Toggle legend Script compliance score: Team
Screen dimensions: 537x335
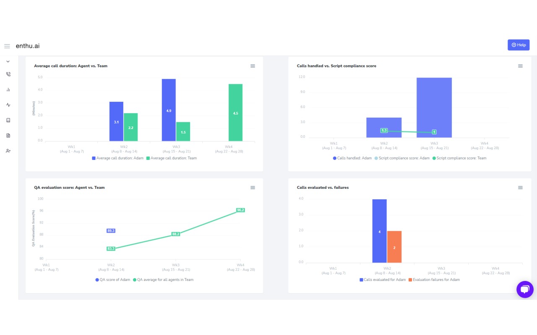coord(459,158)
